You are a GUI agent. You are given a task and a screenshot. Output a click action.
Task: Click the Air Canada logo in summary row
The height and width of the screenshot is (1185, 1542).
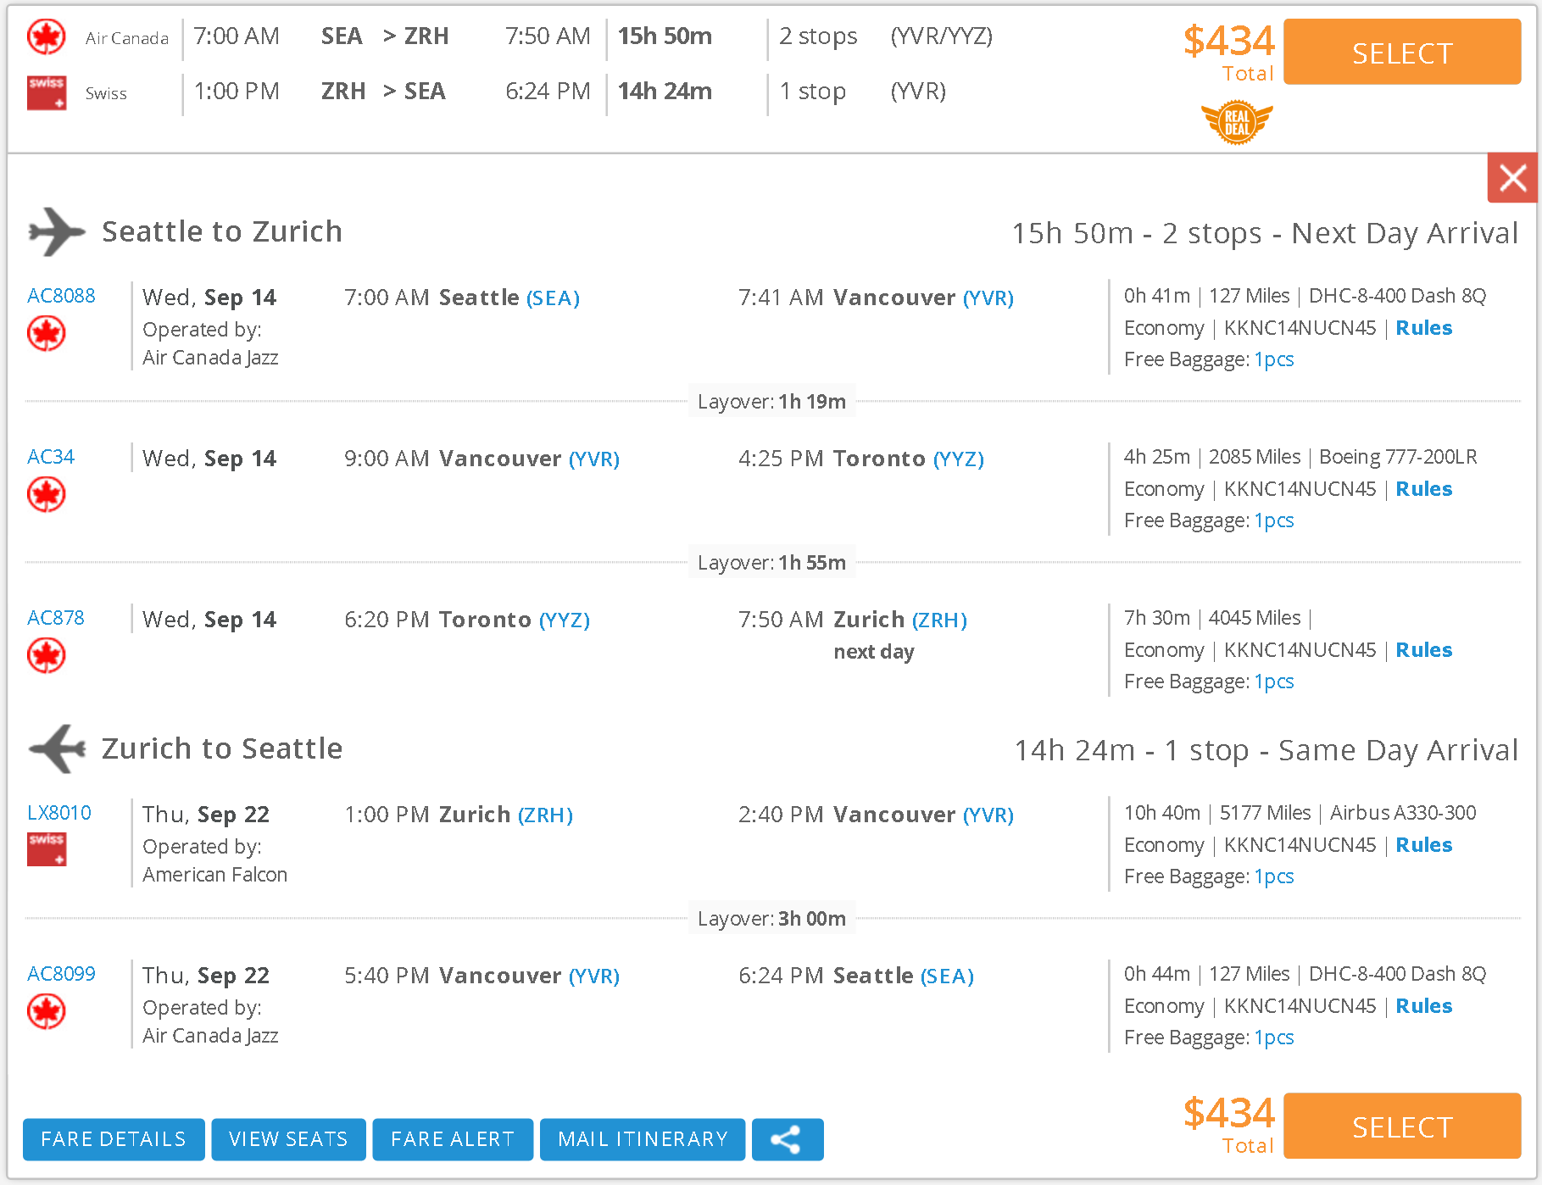pos(47,36)
